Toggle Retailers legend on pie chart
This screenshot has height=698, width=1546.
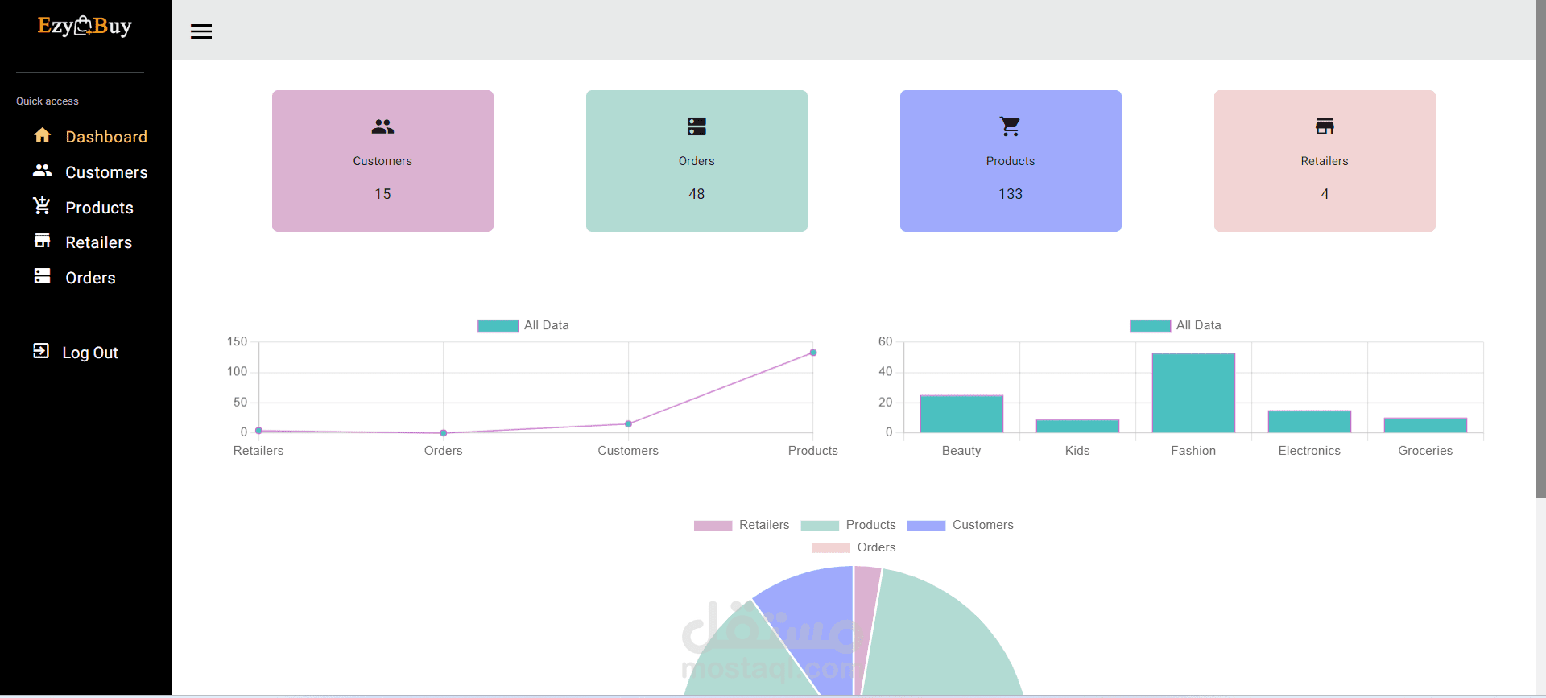[x=742, y=525]
